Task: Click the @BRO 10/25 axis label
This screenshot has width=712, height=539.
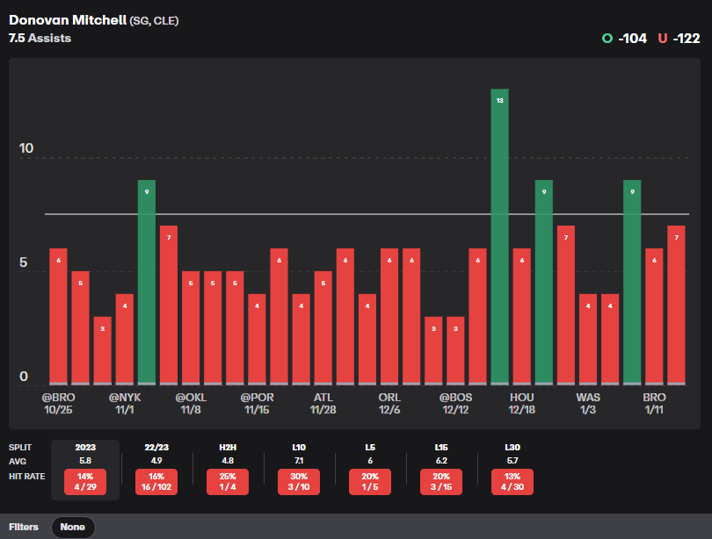Action: (x=58, y=404)
